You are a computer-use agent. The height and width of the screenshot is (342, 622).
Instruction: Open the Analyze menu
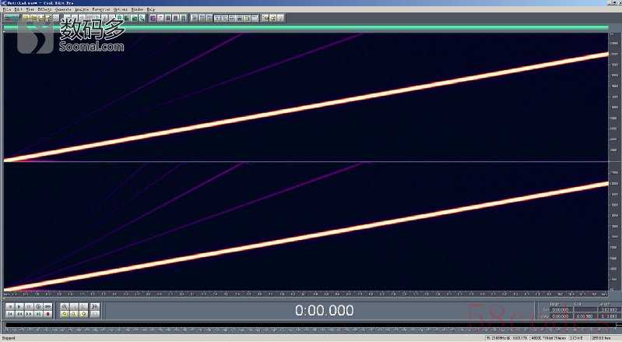coord(82,9)
